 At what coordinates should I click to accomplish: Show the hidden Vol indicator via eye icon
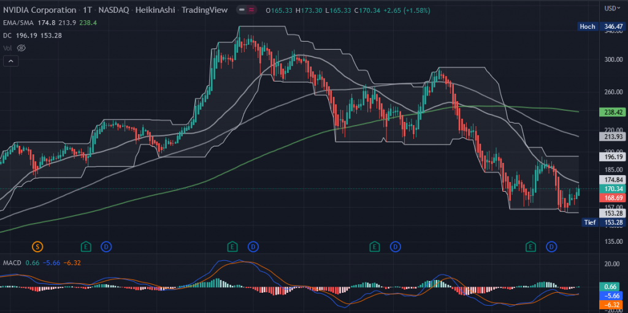click(x=21, y=48)
